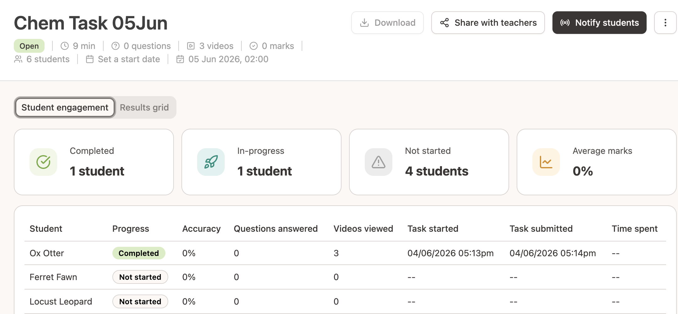
Task: Click the due date 05 Jun 2026, 02:00
Action: pos(228,59)
